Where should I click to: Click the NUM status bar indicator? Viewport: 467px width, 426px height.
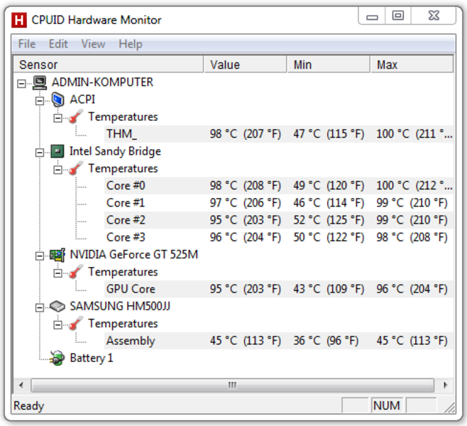387,405
